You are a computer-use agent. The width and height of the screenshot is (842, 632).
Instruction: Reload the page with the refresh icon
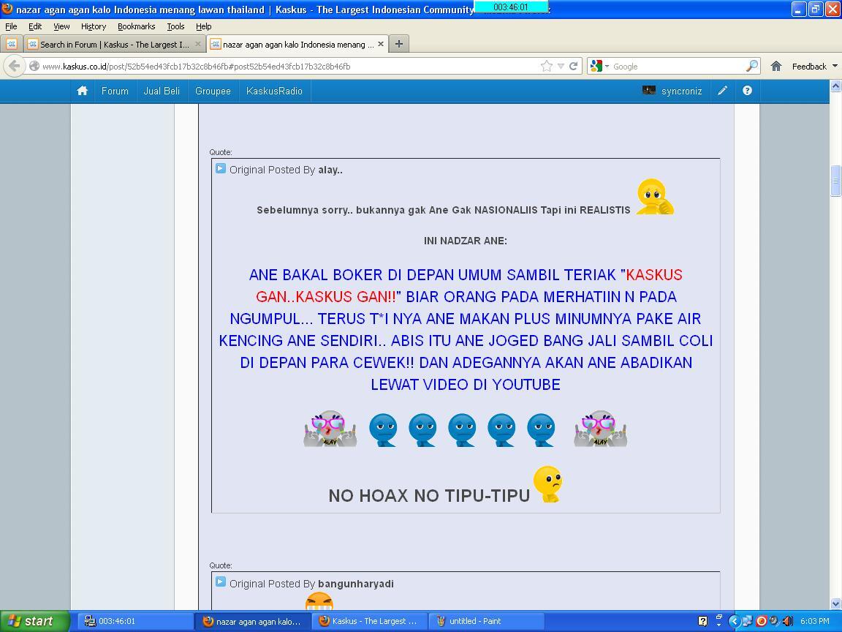click(x=573, y=66)
